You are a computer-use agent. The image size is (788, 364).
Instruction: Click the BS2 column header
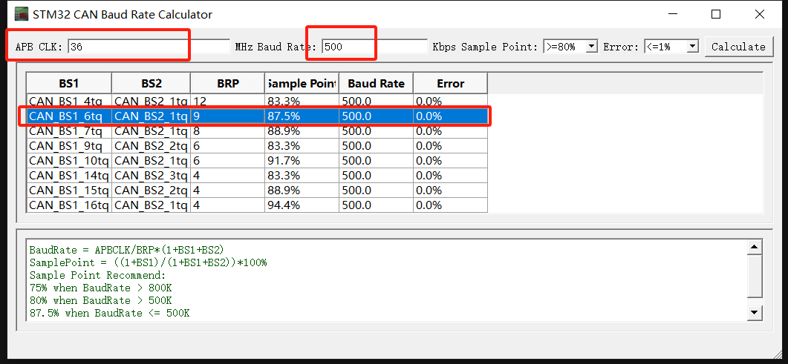[152, 83]
